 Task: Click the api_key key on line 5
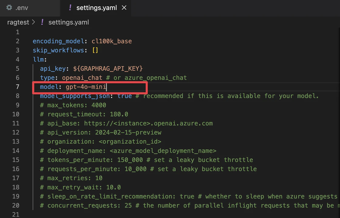[53, 68]
